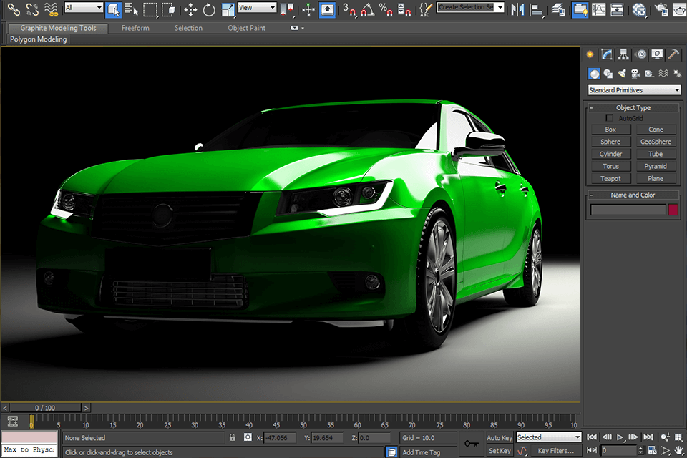Open Edit Named Selection Sets tool

coord(425,9)
